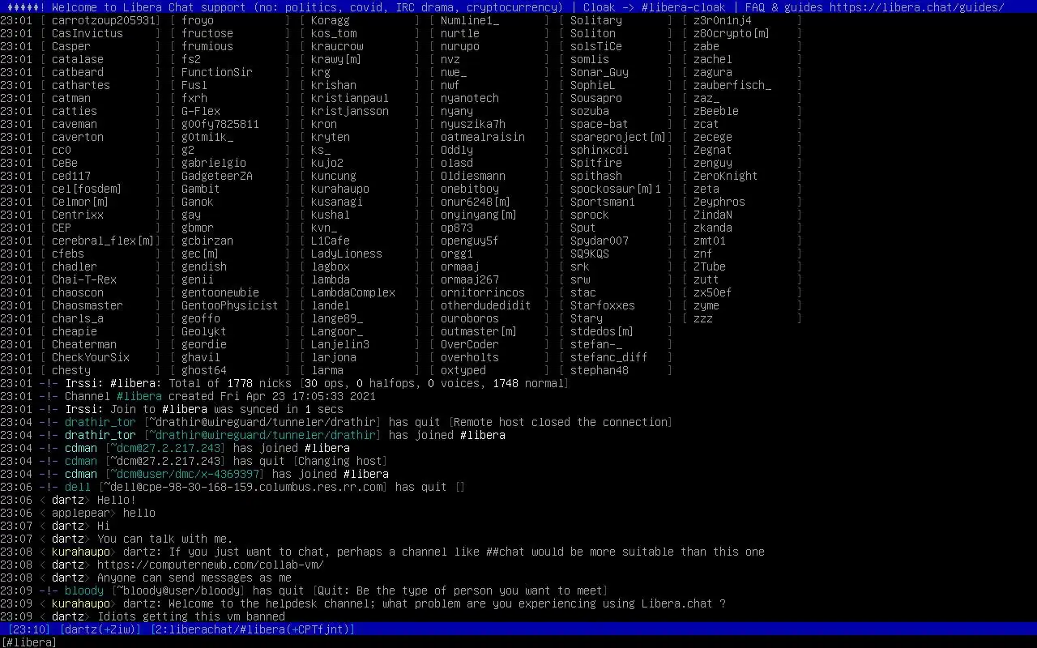Select nick kristjansson in the nick list
1037x648 pixels.
350,111
